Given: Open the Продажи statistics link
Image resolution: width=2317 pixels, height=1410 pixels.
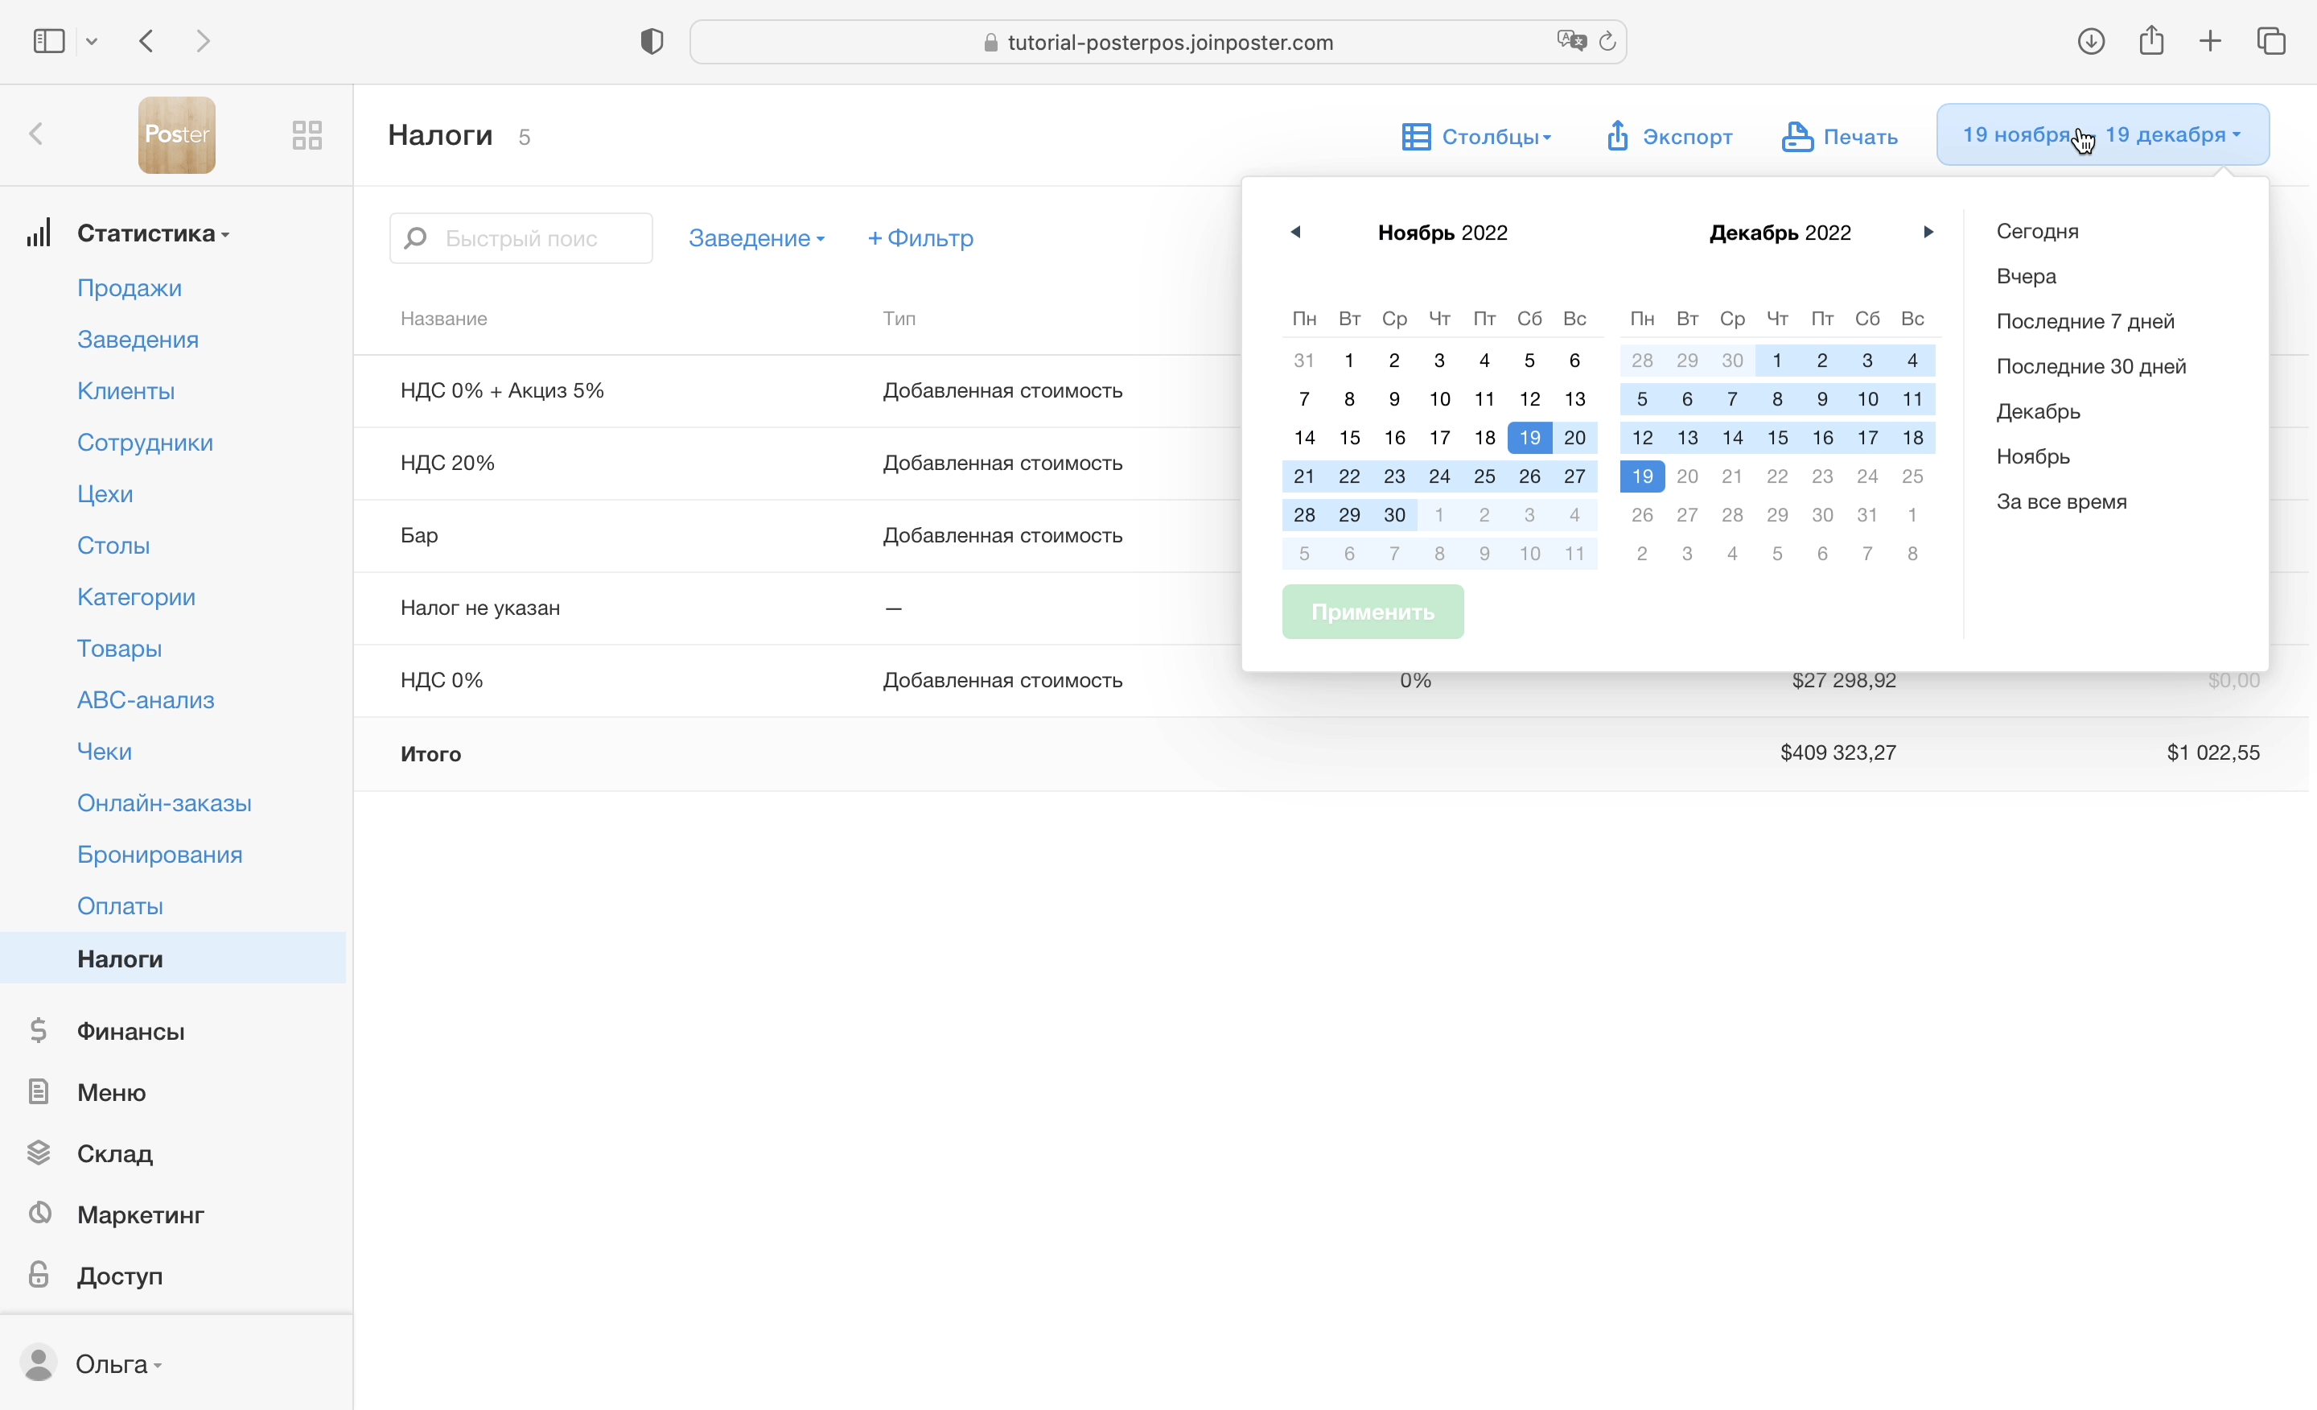Looking at the screenshot, I should click(129, 288).
